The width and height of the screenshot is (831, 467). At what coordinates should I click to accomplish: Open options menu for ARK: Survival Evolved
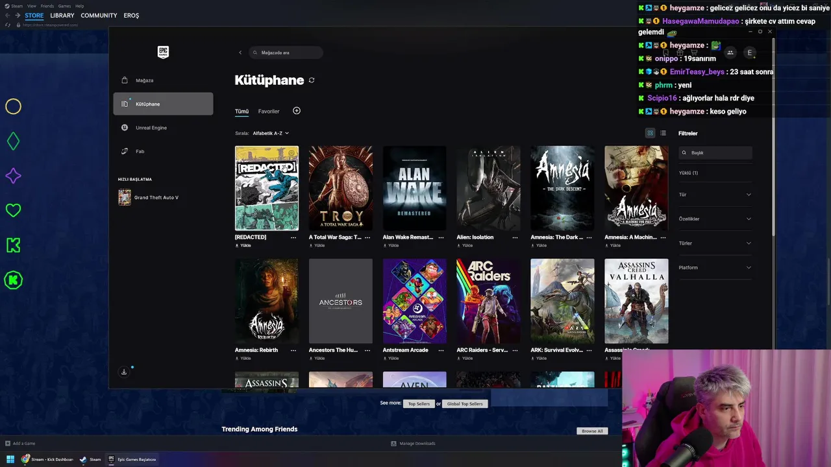pos(589,350)
